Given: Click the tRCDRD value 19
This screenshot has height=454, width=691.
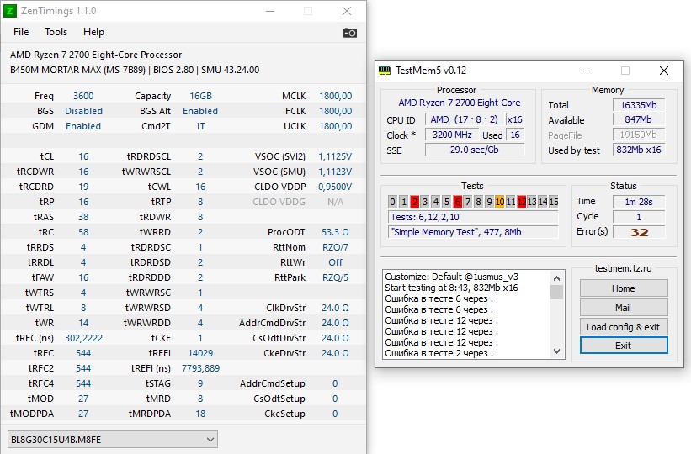Looking at the screenshot, I should (x=83, y=187).
